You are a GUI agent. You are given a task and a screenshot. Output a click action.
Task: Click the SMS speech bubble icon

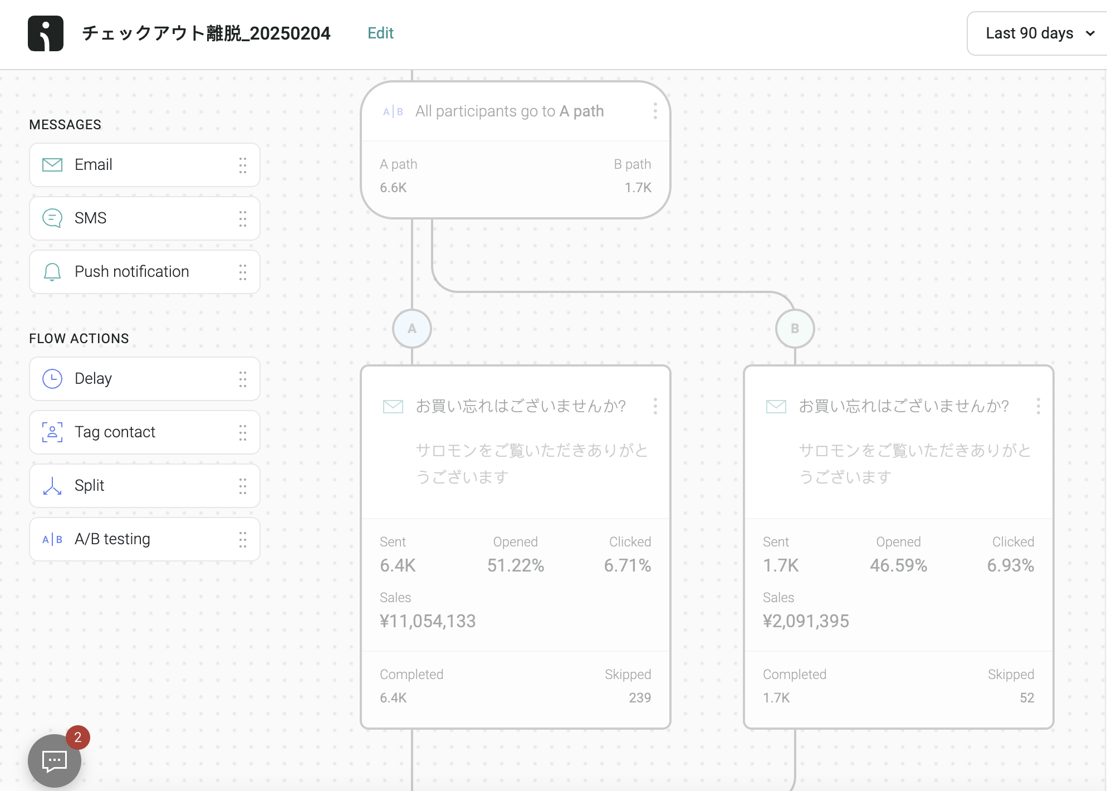(52, 218)
